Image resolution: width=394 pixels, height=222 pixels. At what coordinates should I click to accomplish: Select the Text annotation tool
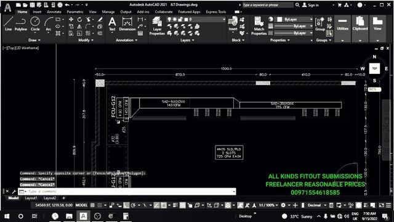(x=112, y=23)
